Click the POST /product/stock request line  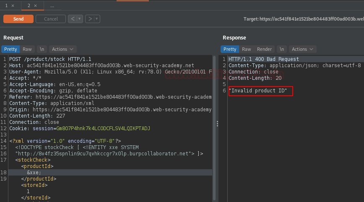pyautogui.click(x=50, y=59)
